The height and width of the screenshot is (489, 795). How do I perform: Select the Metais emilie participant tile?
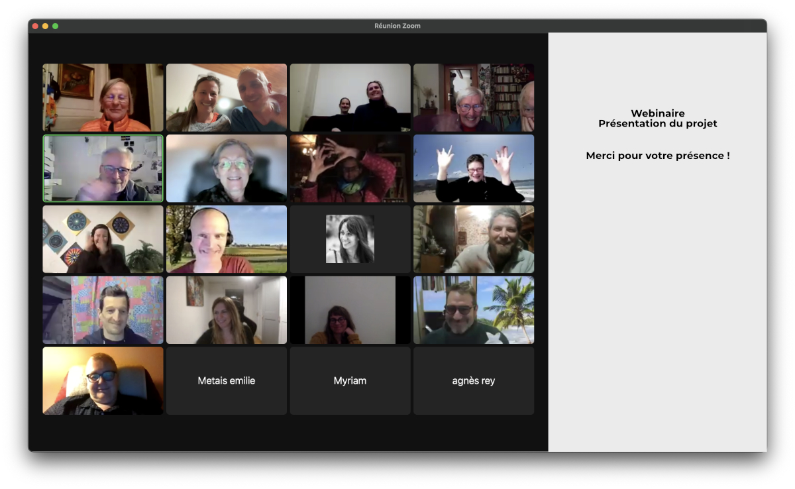(x=227, y=381)
